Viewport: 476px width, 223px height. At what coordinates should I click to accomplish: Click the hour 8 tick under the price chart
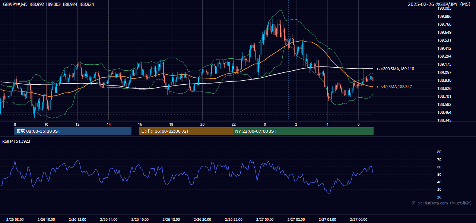click(x=15, y=124)
